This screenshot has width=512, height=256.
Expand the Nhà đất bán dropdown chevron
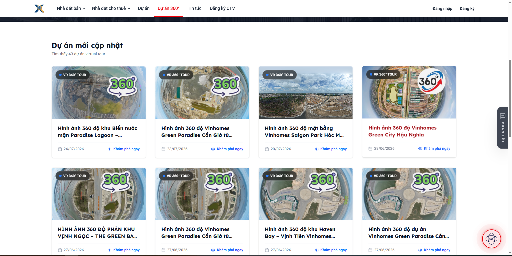coord(84,9)
